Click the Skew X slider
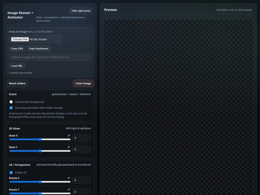The width and height of the screenshot is (260, 195). tap(40, 139)
